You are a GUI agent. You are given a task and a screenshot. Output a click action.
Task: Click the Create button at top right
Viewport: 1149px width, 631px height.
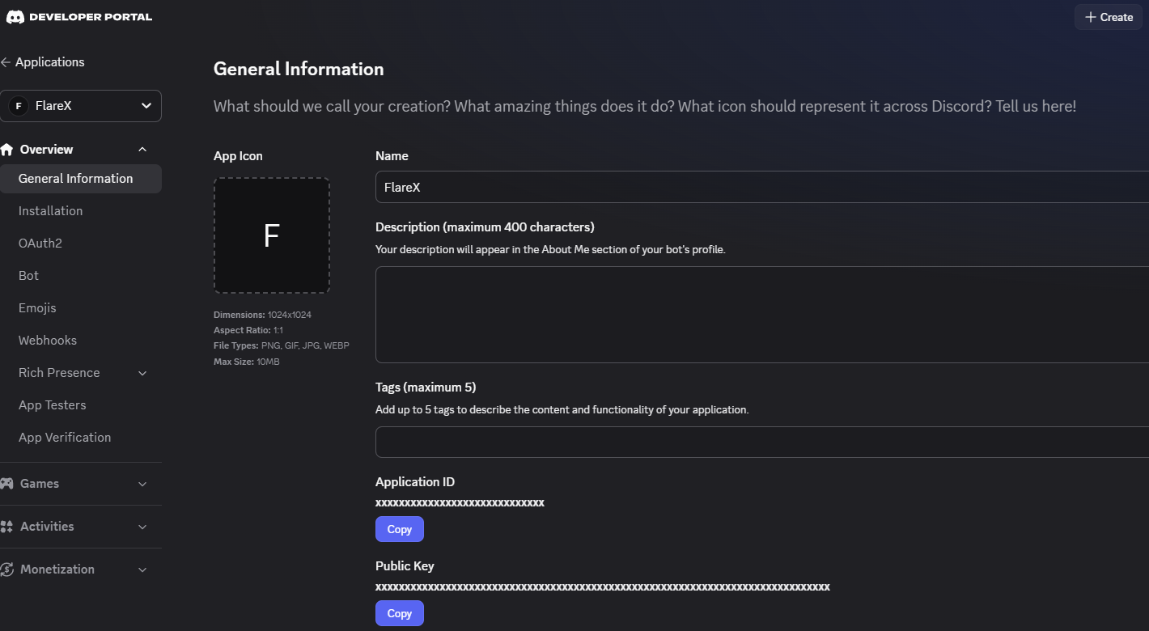click(1109, 17)
